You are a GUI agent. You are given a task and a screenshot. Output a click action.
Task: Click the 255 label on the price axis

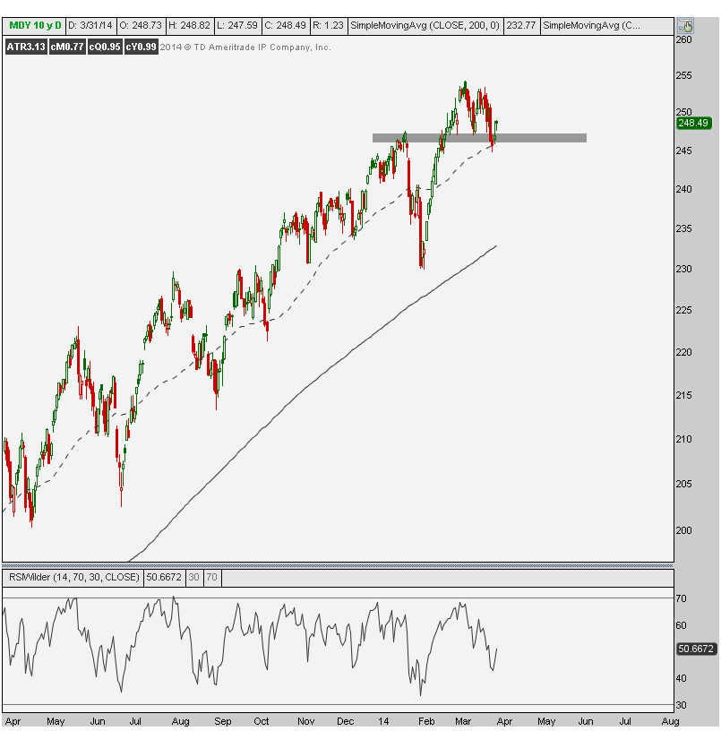[x=683, y=75]
